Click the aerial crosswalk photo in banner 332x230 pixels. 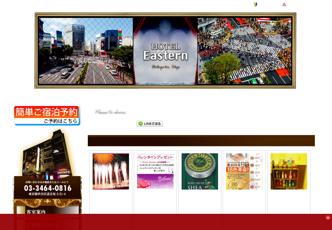(x=244, y=51)
